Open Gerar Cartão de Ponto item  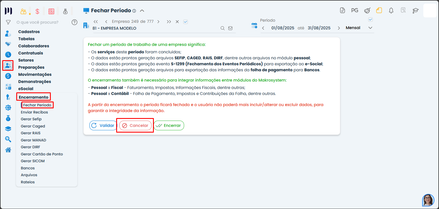pyautogui.click(x=42, y=154)
